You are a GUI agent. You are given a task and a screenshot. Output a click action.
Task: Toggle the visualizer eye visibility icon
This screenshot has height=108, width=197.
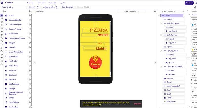pyautogui.click(x=155, y=11)
